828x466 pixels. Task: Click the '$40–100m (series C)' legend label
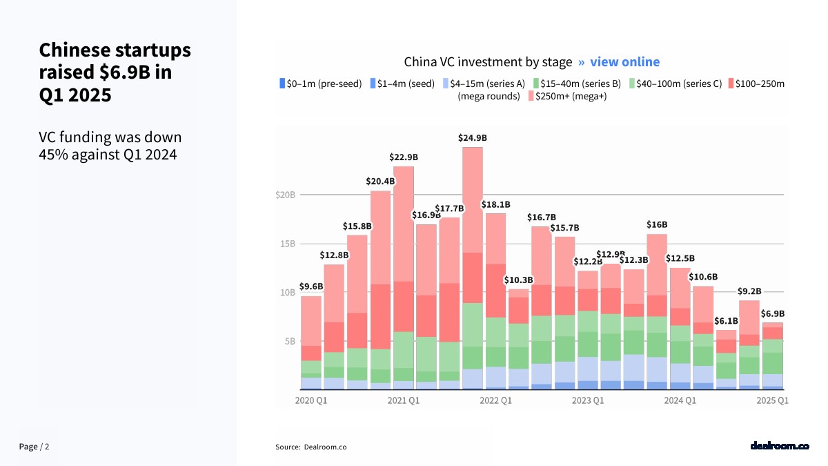coord(678,84)
